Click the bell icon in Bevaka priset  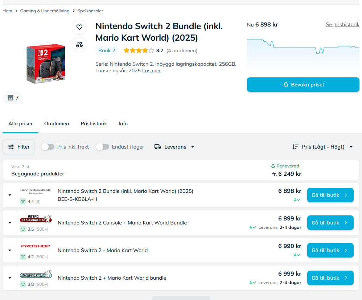pyautogui.click(x=286, y=85)
